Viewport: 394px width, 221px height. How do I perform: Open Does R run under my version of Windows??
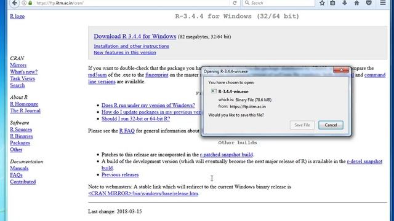coord(148,106)
